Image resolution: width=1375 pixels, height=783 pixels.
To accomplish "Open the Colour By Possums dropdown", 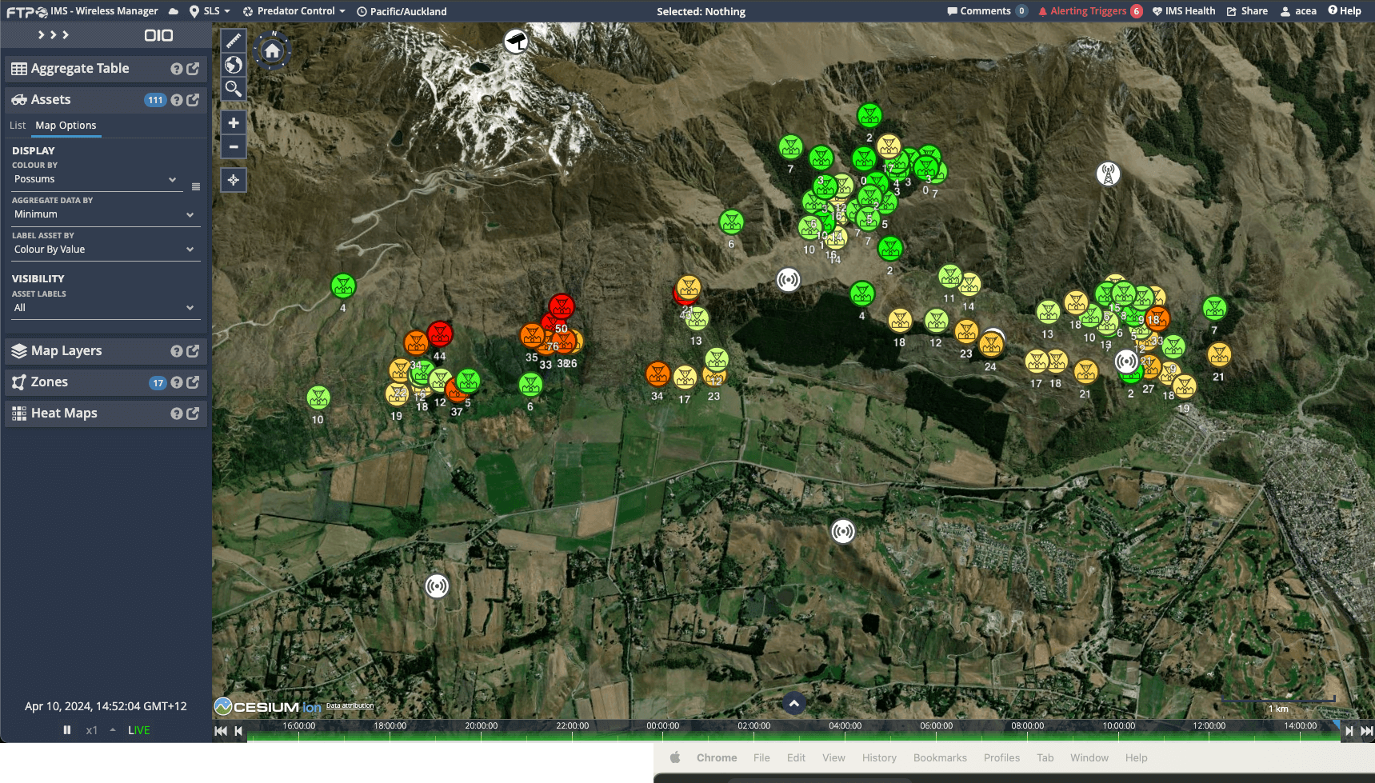I will [94, 179].
